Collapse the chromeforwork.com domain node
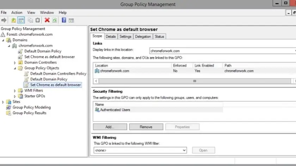 tap(9, 46)
